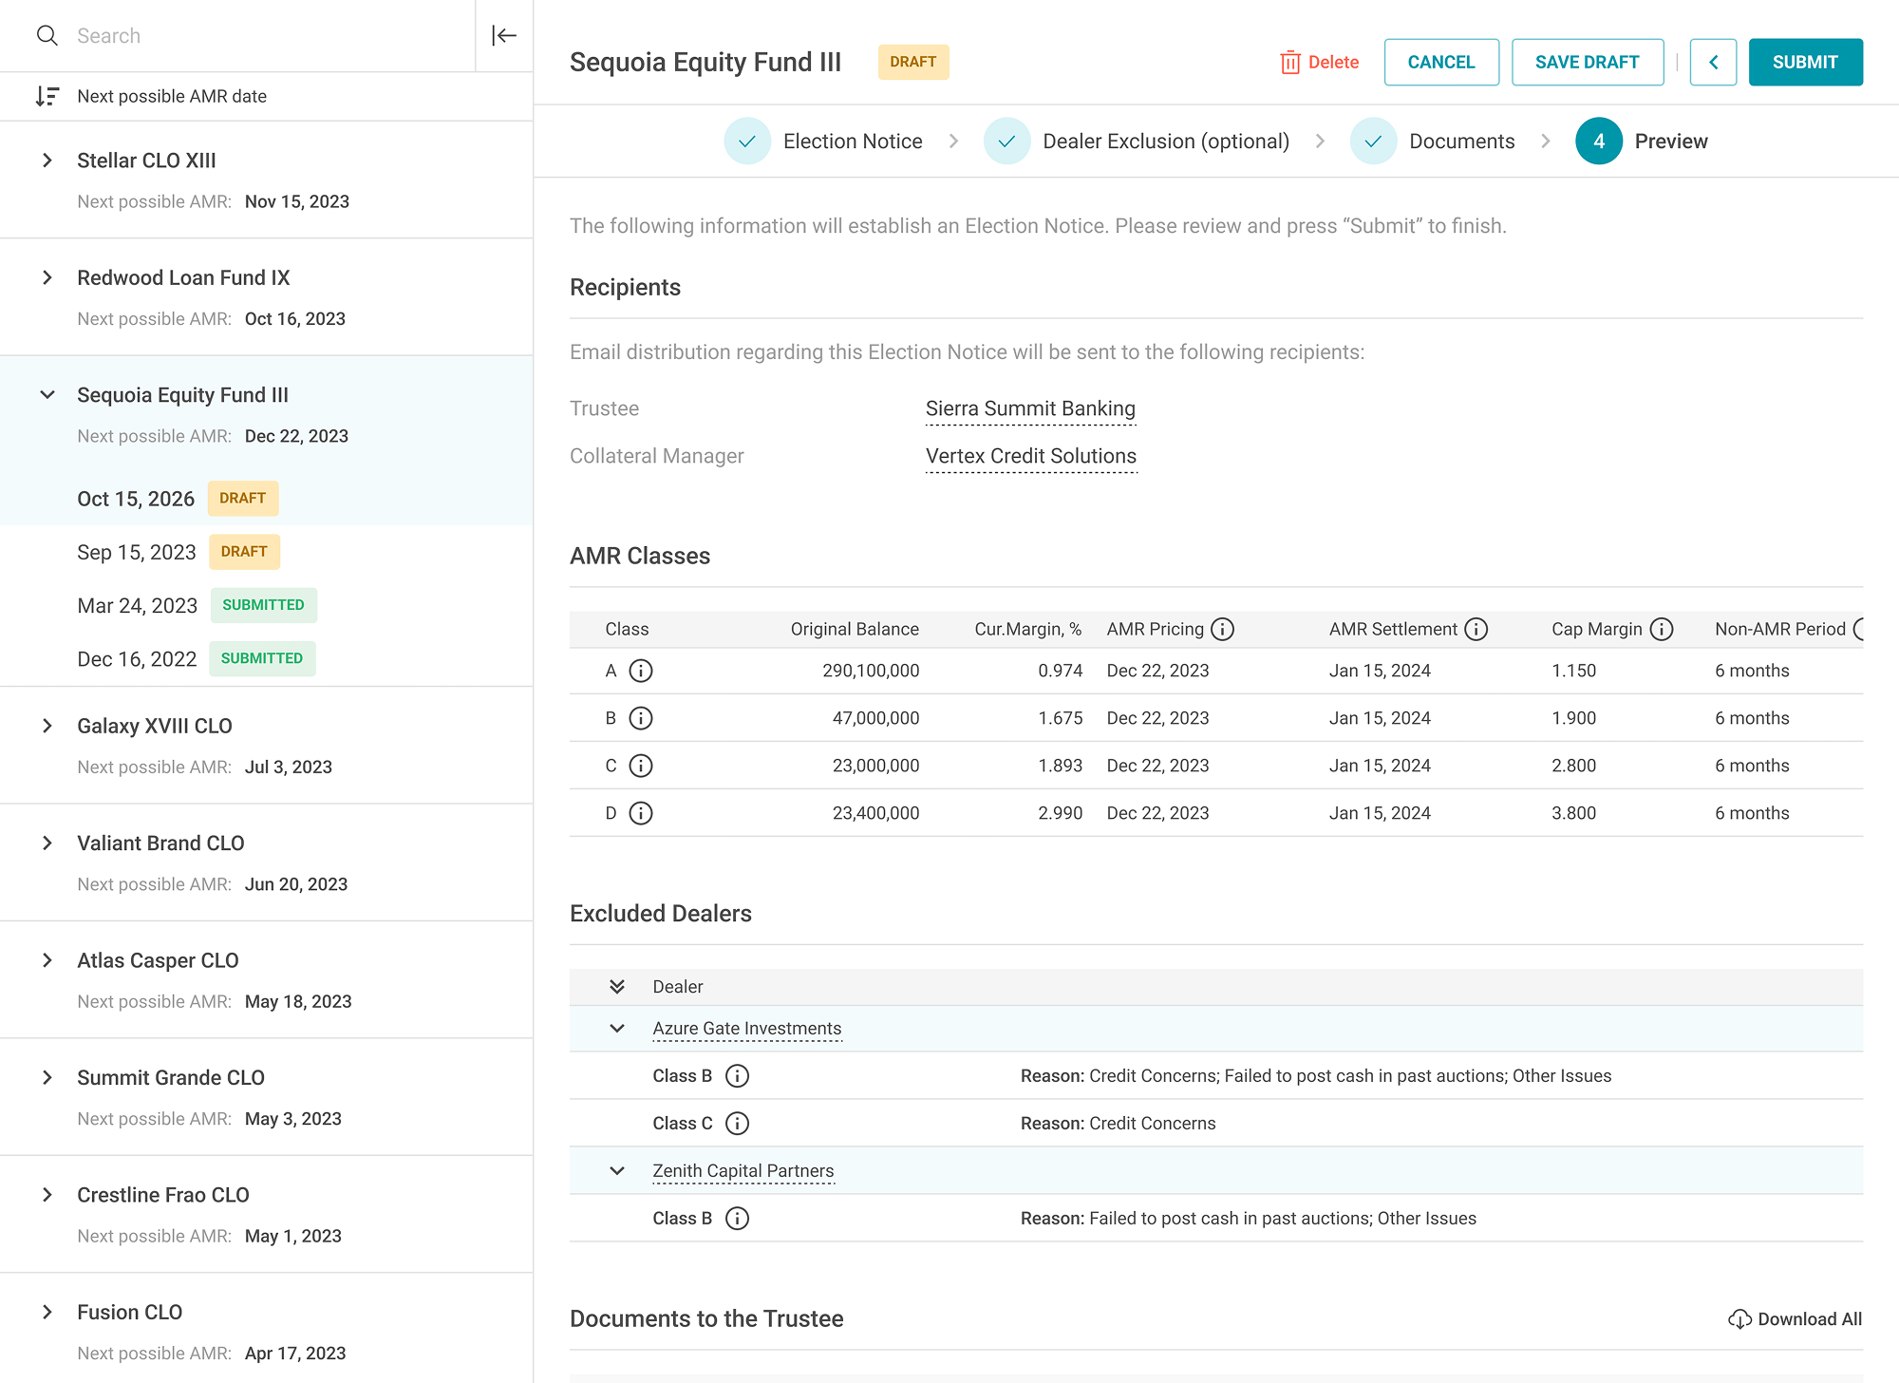Click the Download All cloud icon

pos(1739,1319)
